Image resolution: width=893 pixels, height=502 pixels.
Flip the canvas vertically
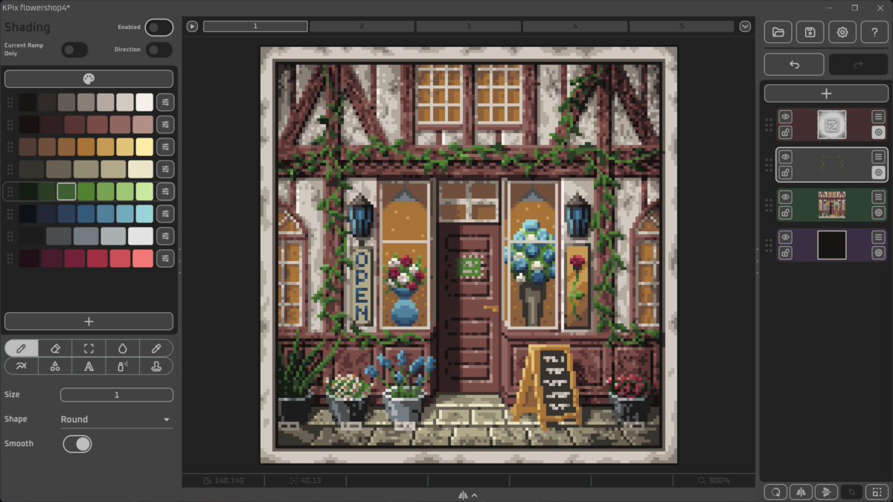(827, 492)
